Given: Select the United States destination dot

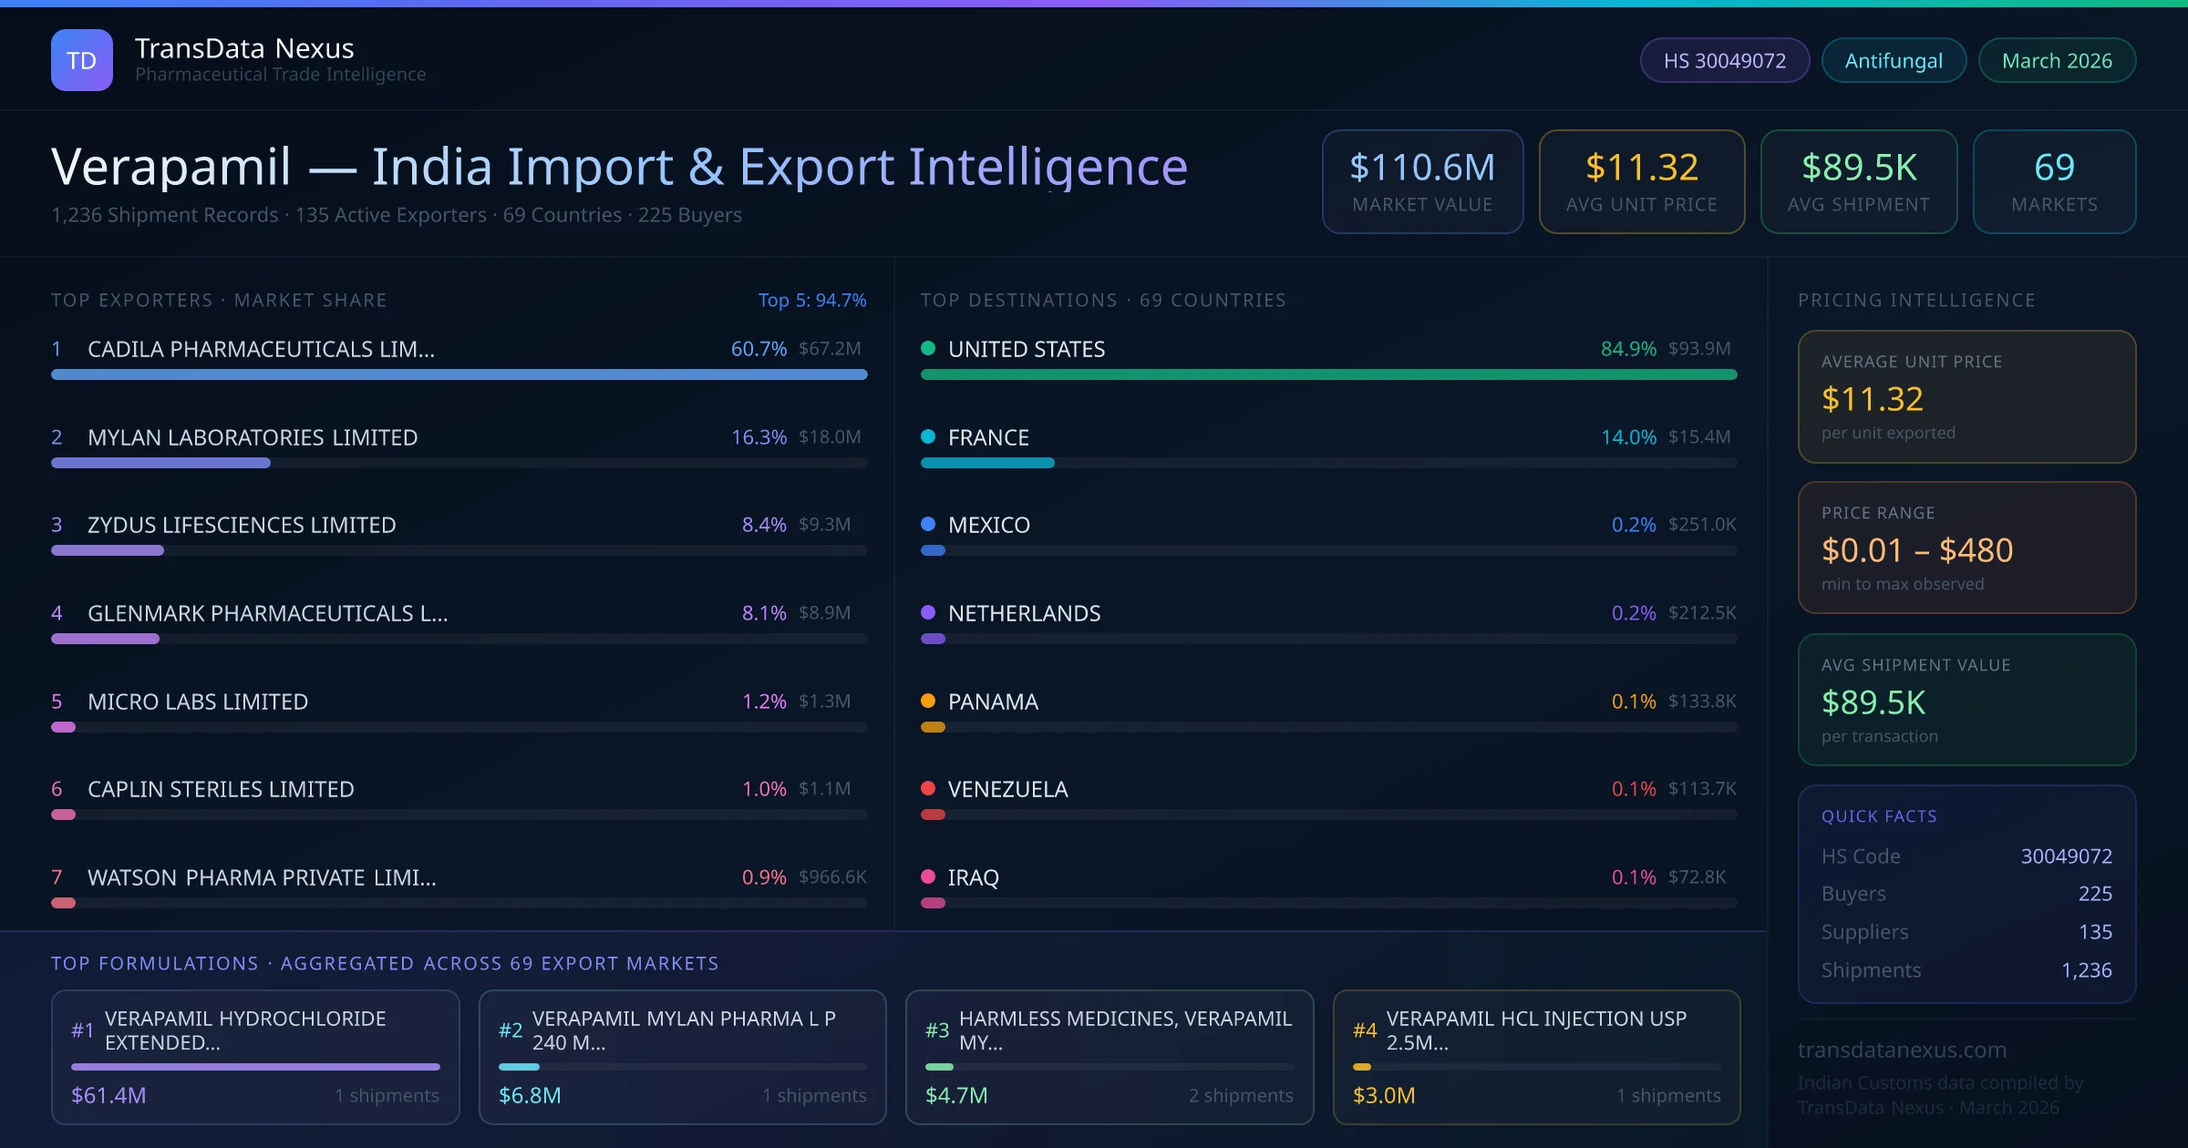Looking at the screenshot, I should tap(929, 347).
